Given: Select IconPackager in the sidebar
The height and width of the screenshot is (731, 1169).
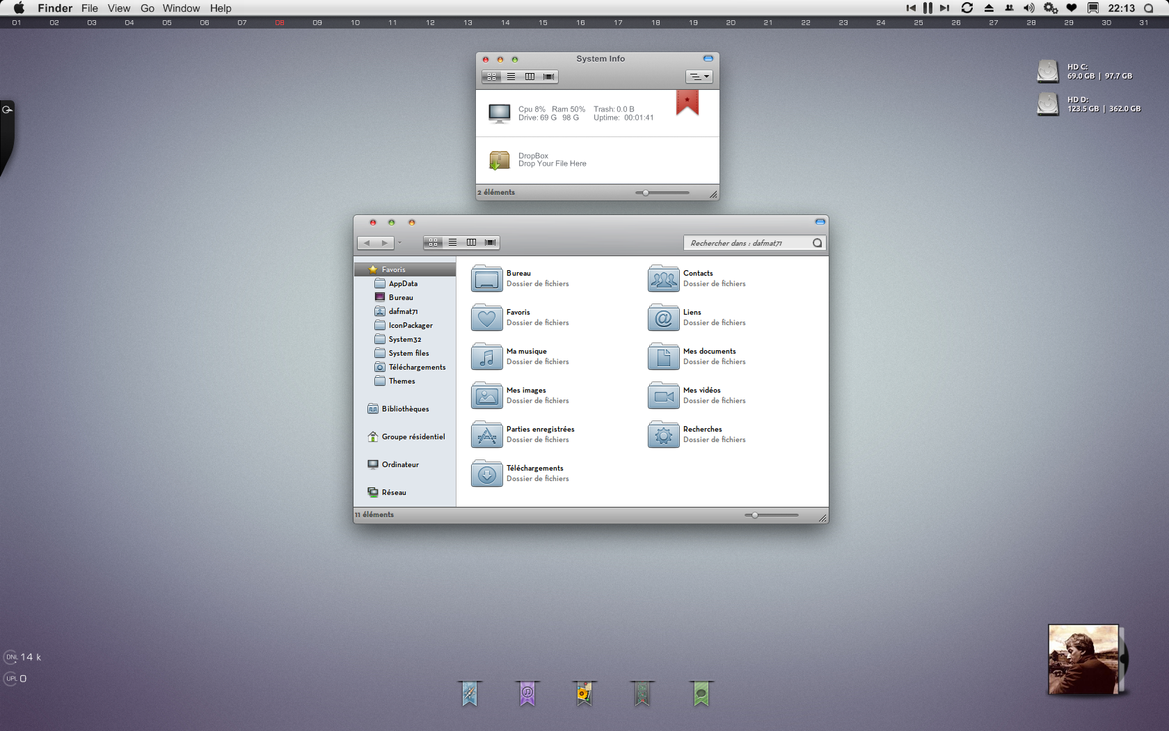Looking at the screenshot, I should coord(405,325).
